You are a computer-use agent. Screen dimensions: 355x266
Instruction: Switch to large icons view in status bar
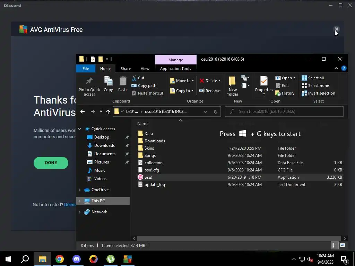pyautogui.click(x=343, y=245)
